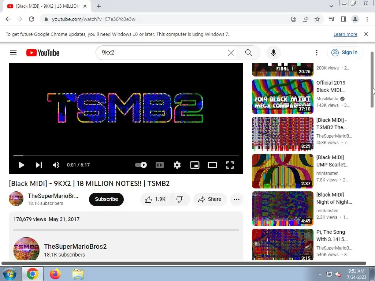This screenshot has height=281, width=375.
Task: Click the video progress bar
Action: [126, 156]
